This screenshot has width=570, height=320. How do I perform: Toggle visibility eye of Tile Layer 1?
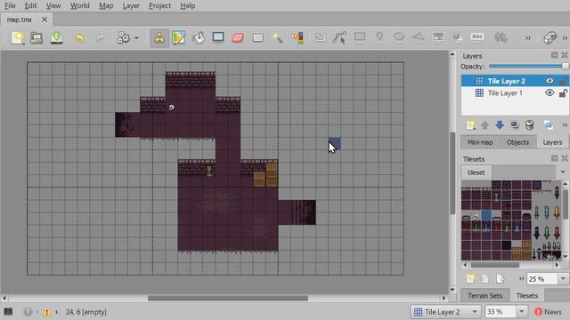coord(550,92)
